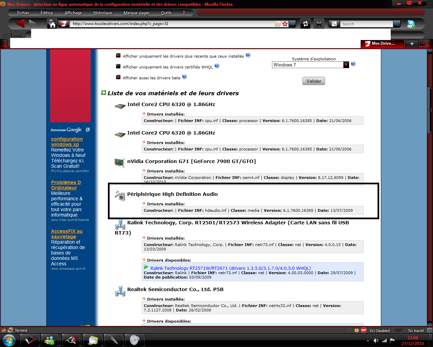Enable 'drivers certifiés WHQL' checkbox
Screen dimensions: 433x347
118,66
